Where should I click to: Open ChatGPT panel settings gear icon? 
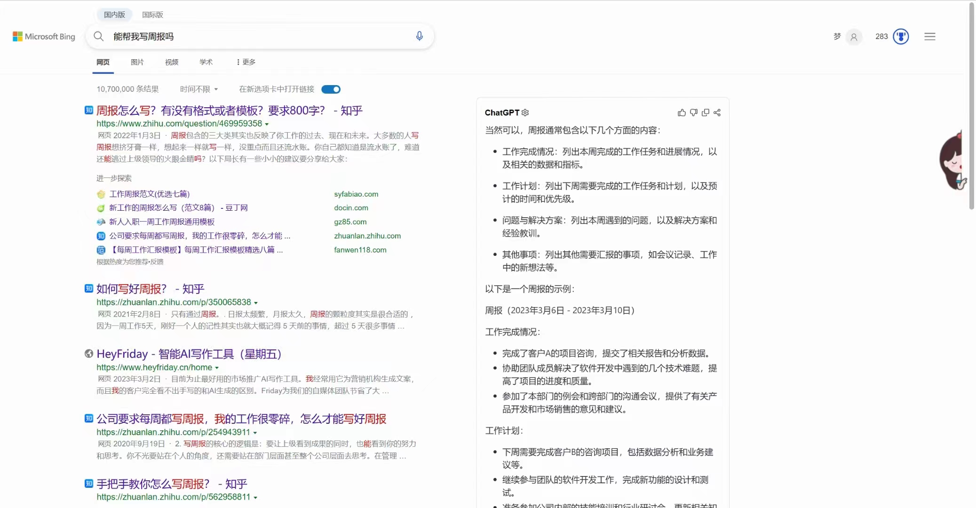(x=525, y=112)
